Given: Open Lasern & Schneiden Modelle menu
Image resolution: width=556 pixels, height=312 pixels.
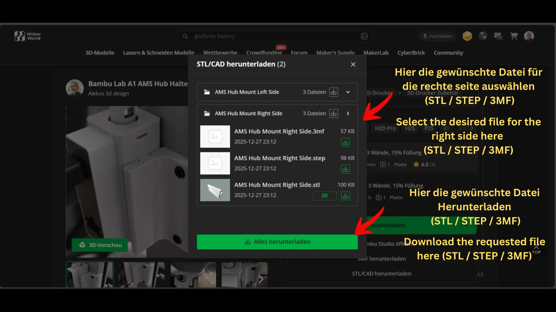Looking at the screenshot, I should (159, 53).
